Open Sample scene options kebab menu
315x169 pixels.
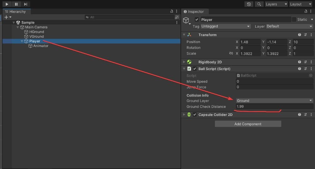tap(177, 22)
